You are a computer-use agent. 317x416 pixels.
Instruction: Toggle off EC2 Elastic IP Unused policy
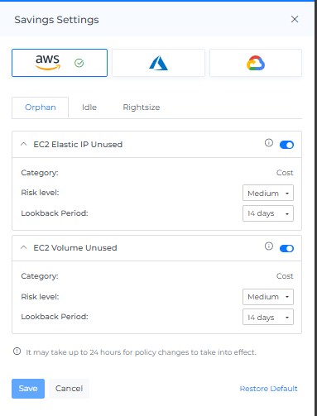(286, 145)
